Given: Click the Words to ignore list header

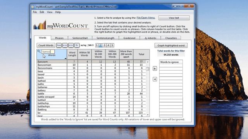Looking at the screenshot, I should click(x=171, y=62).
